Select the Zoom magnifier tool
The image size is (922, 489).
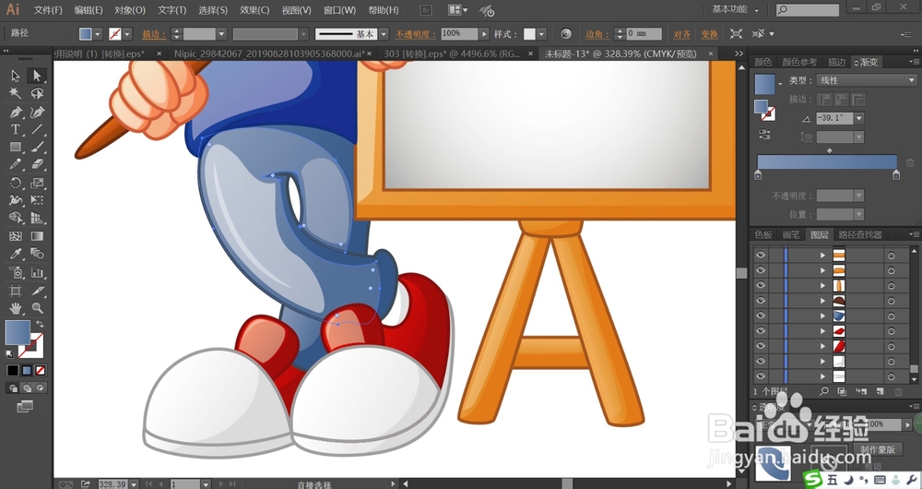37,308
